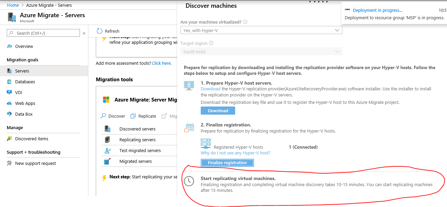Screen dimensions: 447x207
Task: Click the Migrated servers row icon
Action: [x=108, y=161]
